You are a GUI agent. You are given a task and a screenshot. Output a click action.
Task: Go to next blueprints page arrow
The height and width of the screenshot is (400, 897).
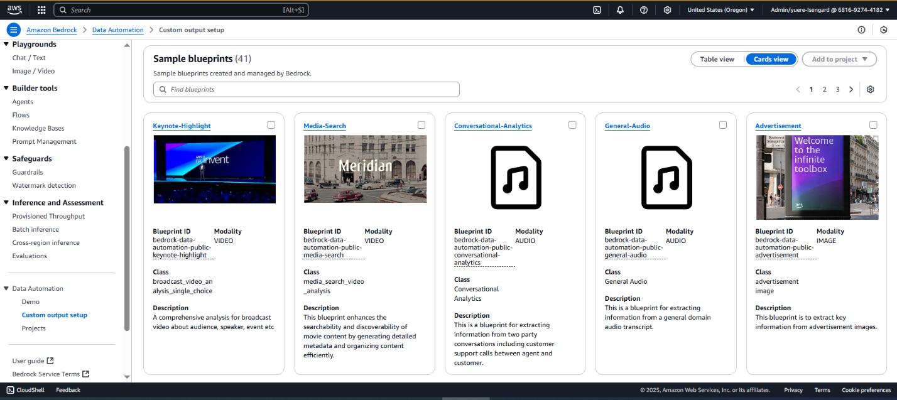[851, 89]
